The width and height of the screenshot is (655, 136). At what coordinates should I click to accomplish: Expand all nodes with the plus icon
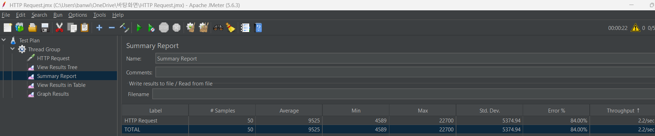tap(99, 28)
